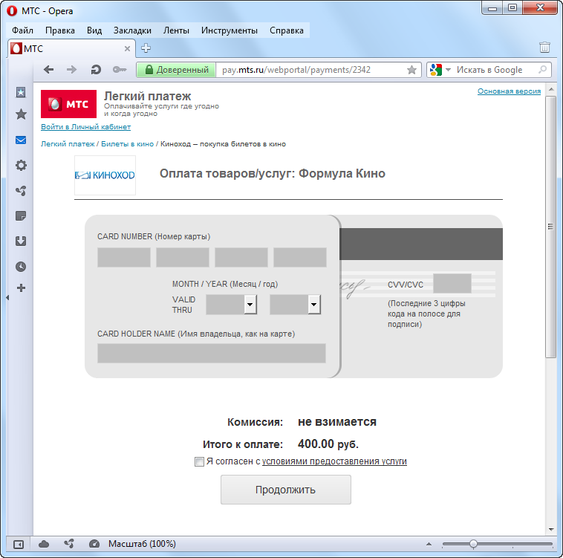Follow the Войти в Личный кабинет link

point(85,127)
